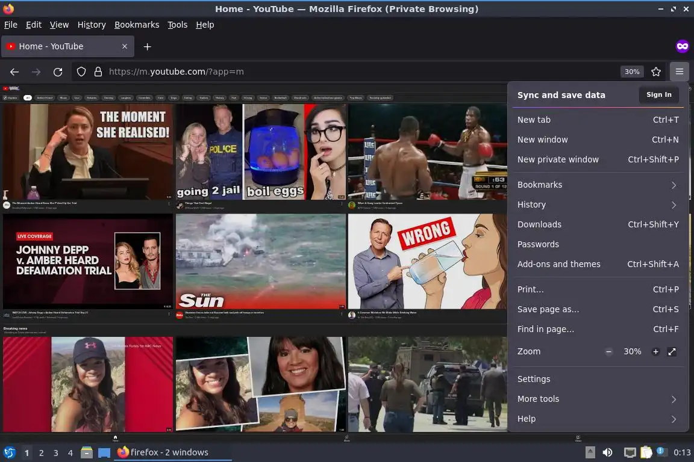Image resolution: width=694 pixels, height=462 pixels.
Task: Increase zoom with the plus button in menu
Action: click(655, 352)
